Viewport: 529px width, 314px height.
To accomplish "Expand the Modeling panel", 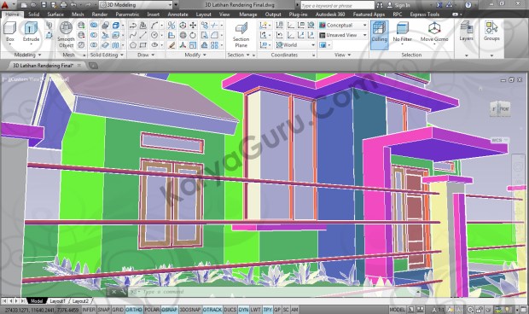I will (27, 55).
